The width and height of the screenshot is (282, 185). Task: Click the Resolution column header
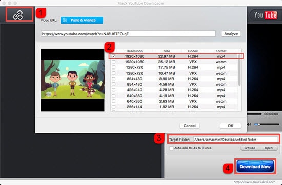pyautogui.click(x=134, y=51)
